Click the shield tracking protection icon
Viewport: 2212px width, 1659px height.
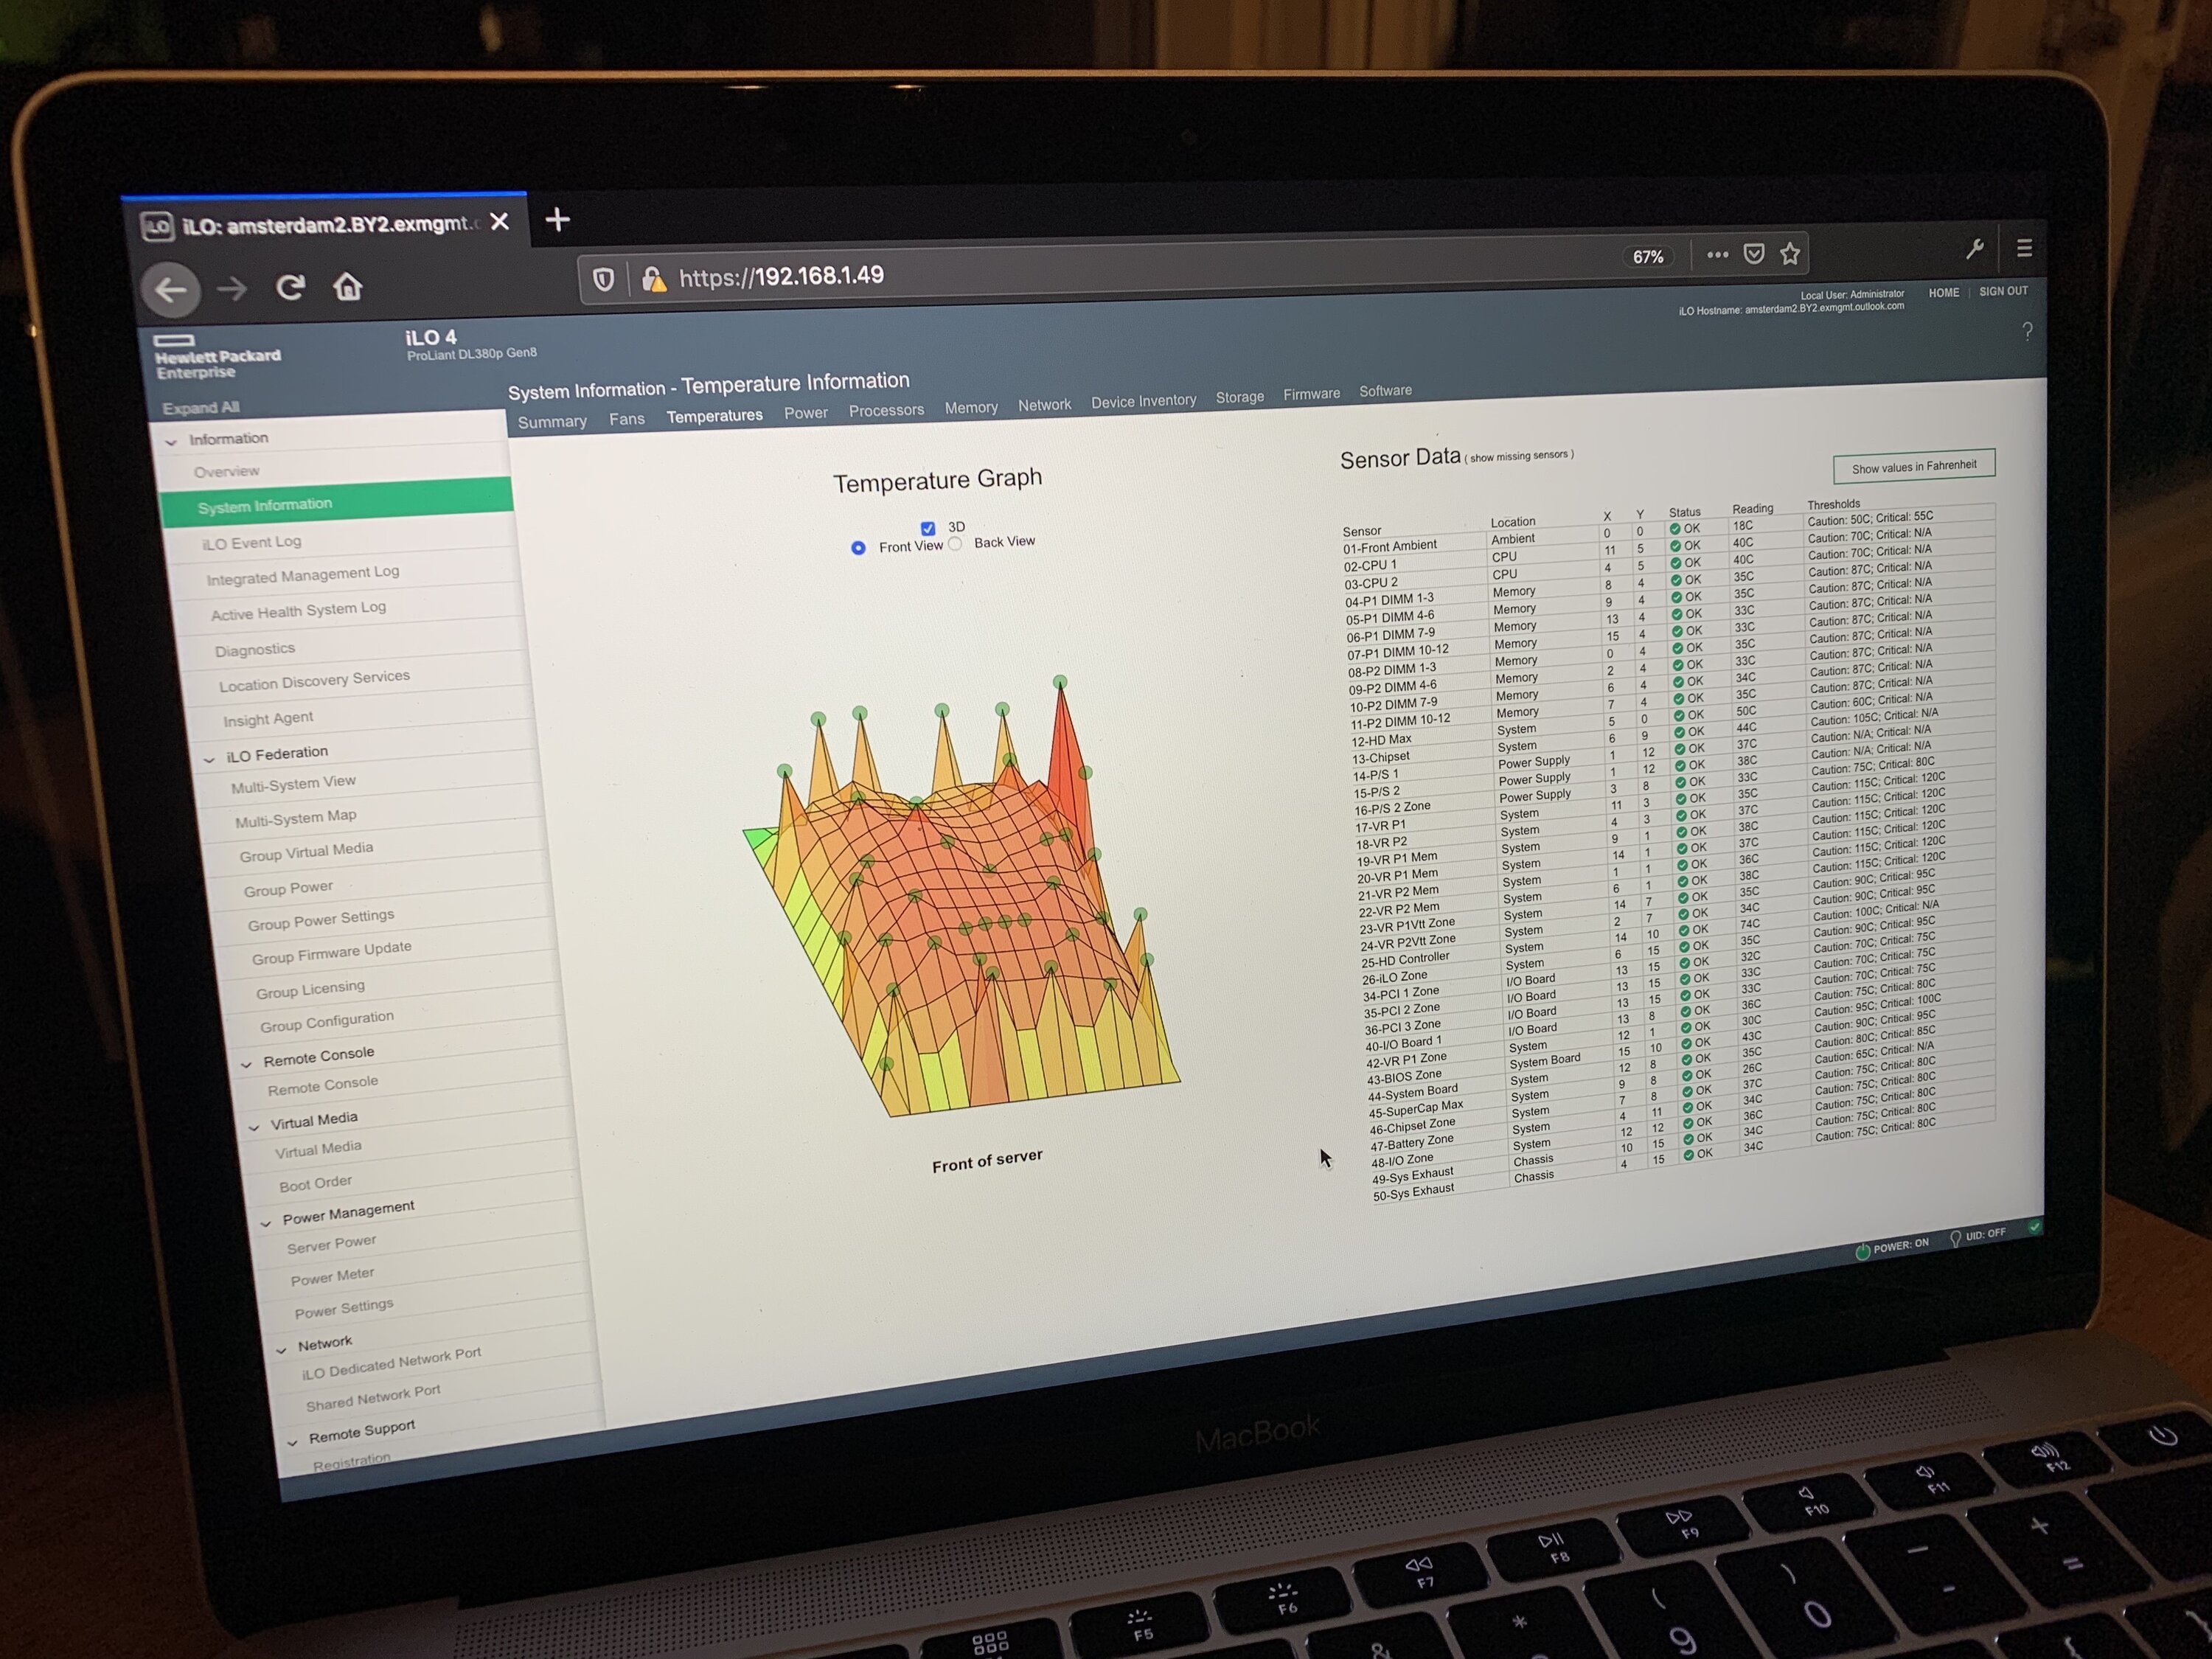click(604, 279)
